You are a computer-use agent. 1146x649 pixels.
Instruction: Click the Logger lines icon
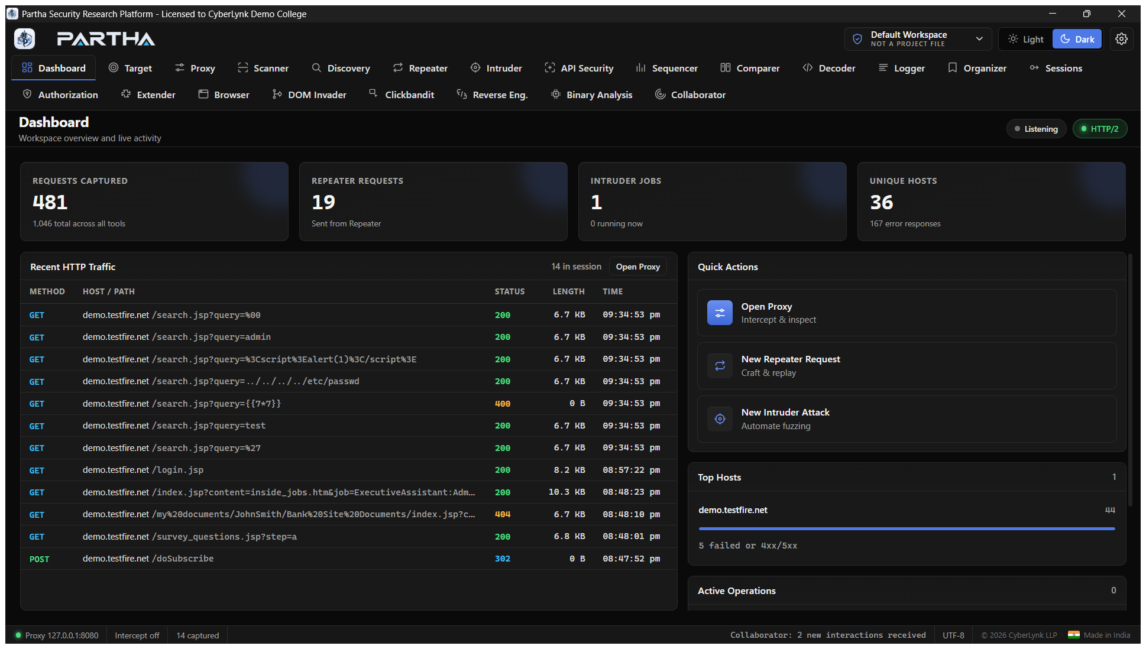[883, 67]
